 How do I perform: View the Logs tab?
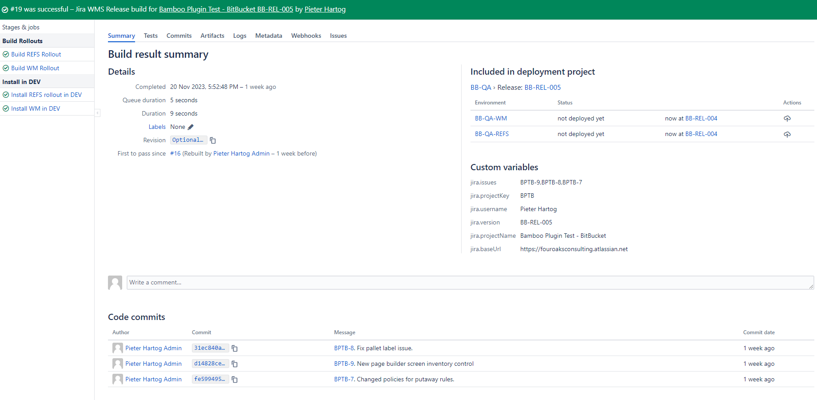point(239,36)
